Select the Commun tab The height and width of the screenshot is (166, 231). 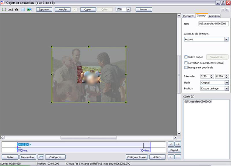click(x=202, y=16)
